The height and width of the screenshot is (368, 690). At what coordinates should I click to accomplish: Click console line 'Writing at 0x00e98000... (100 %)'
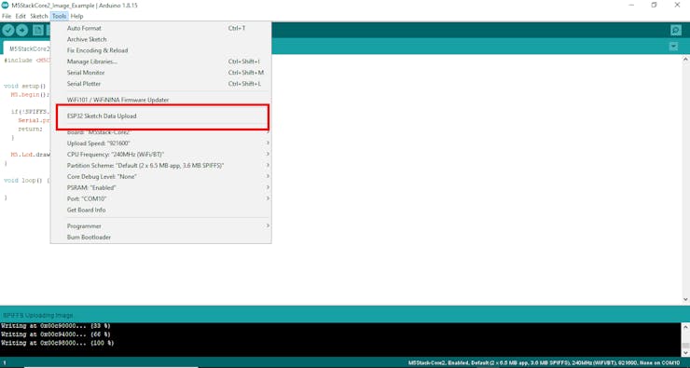click(x=57, y=343)
